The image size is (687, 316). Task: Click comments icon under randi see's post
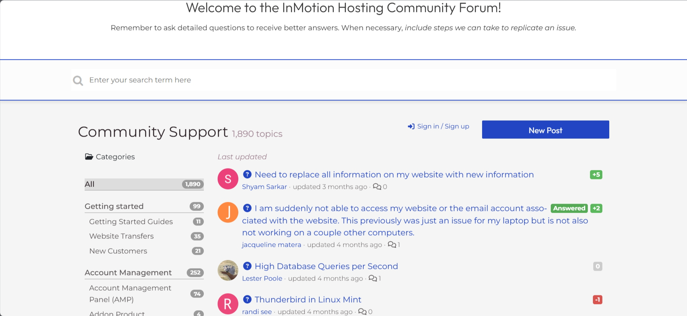pos(362,312)
